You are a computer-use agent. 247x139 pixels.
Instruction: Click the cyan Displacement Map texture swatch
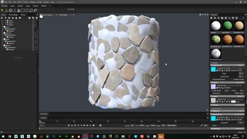tap(213, 69)
